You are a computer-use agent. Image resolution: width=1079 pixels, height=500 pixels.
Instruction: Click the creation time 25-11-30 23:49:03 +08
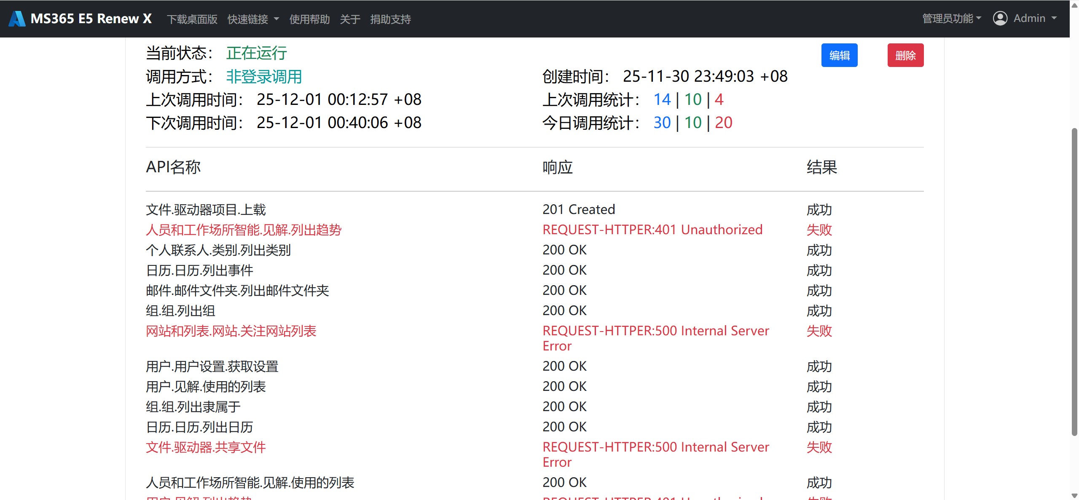(x=705, y=77)
